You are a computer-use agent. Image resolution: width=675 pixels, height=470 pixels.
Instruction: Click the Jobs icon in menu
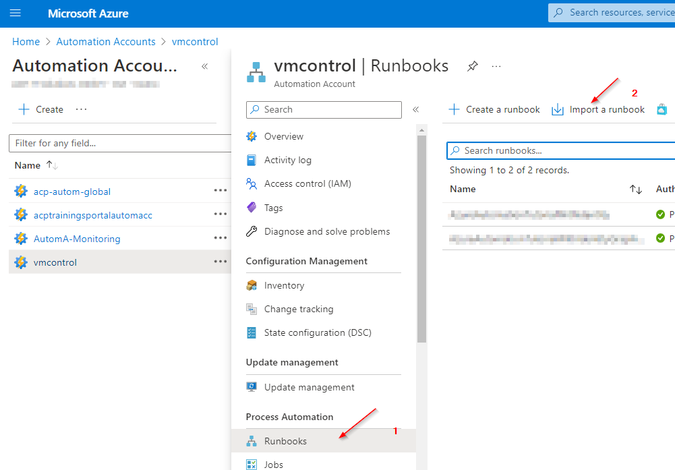point(252,465)
